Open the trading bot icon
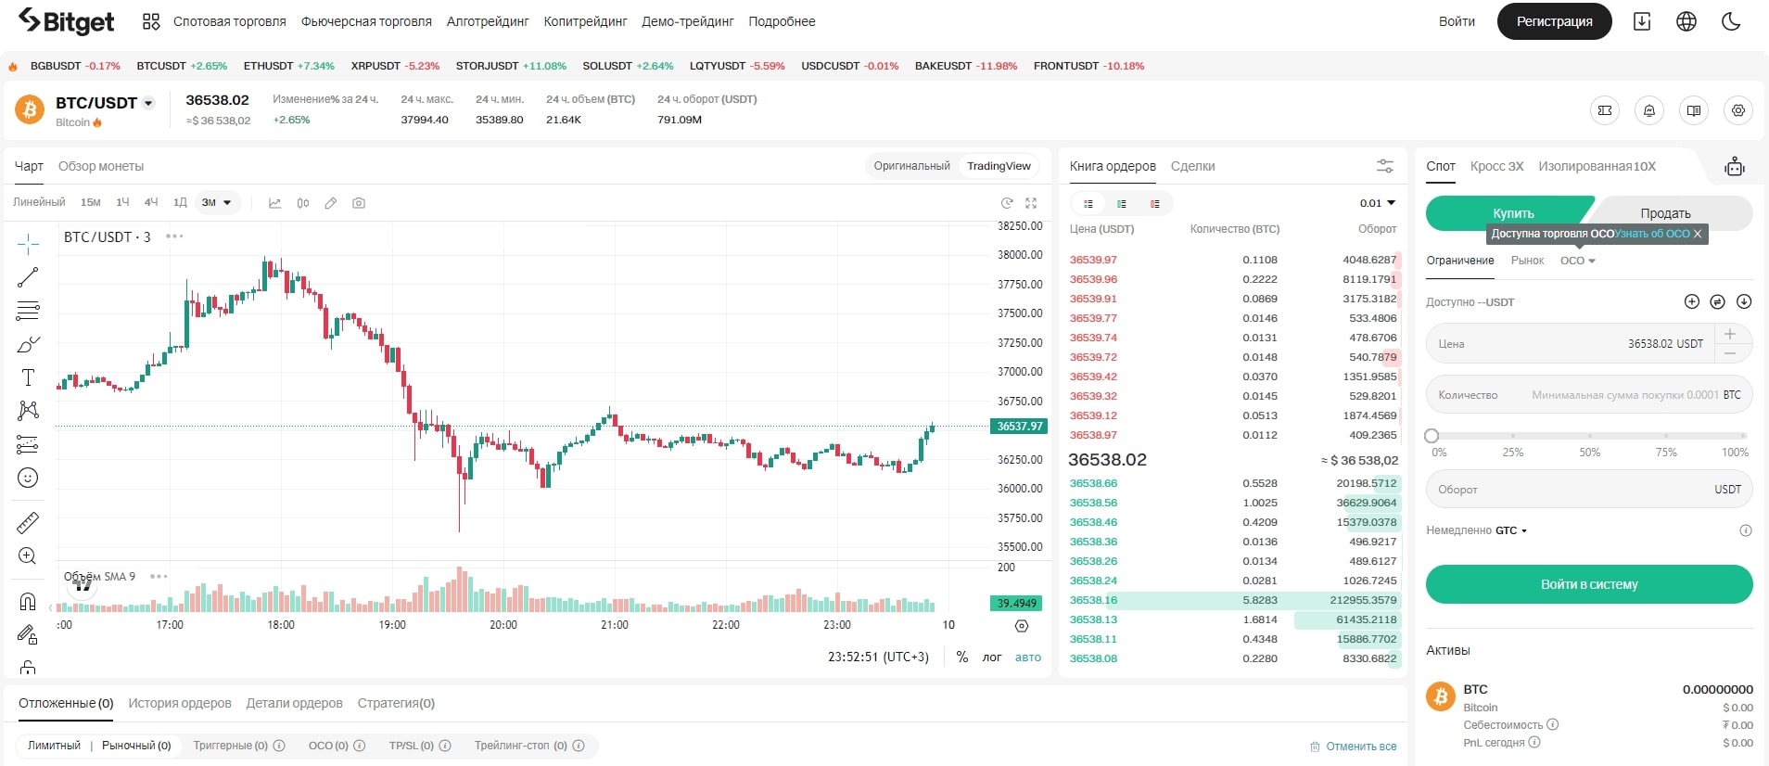 [x=1735, y=167]
